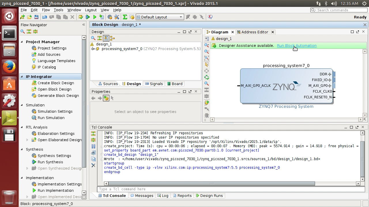The width and height of the screenshot is (369, 207).
Task: Open Terminal from the Ubuntu launcher
Action: (x=9, y=34)
